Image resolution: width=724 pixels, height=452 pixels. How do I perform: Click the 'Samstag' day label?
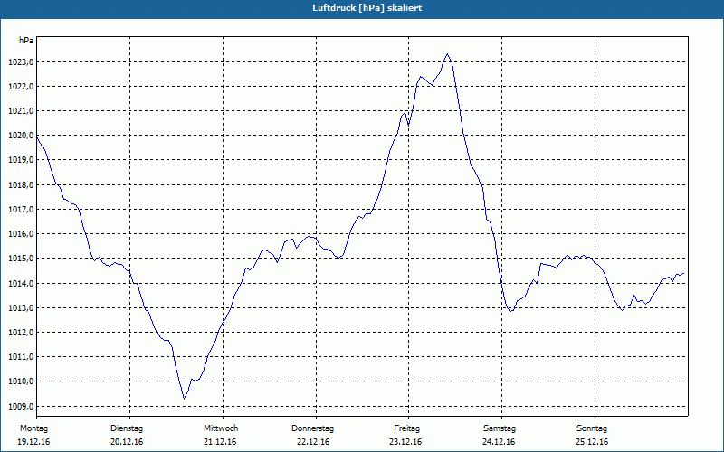[500, 428]
